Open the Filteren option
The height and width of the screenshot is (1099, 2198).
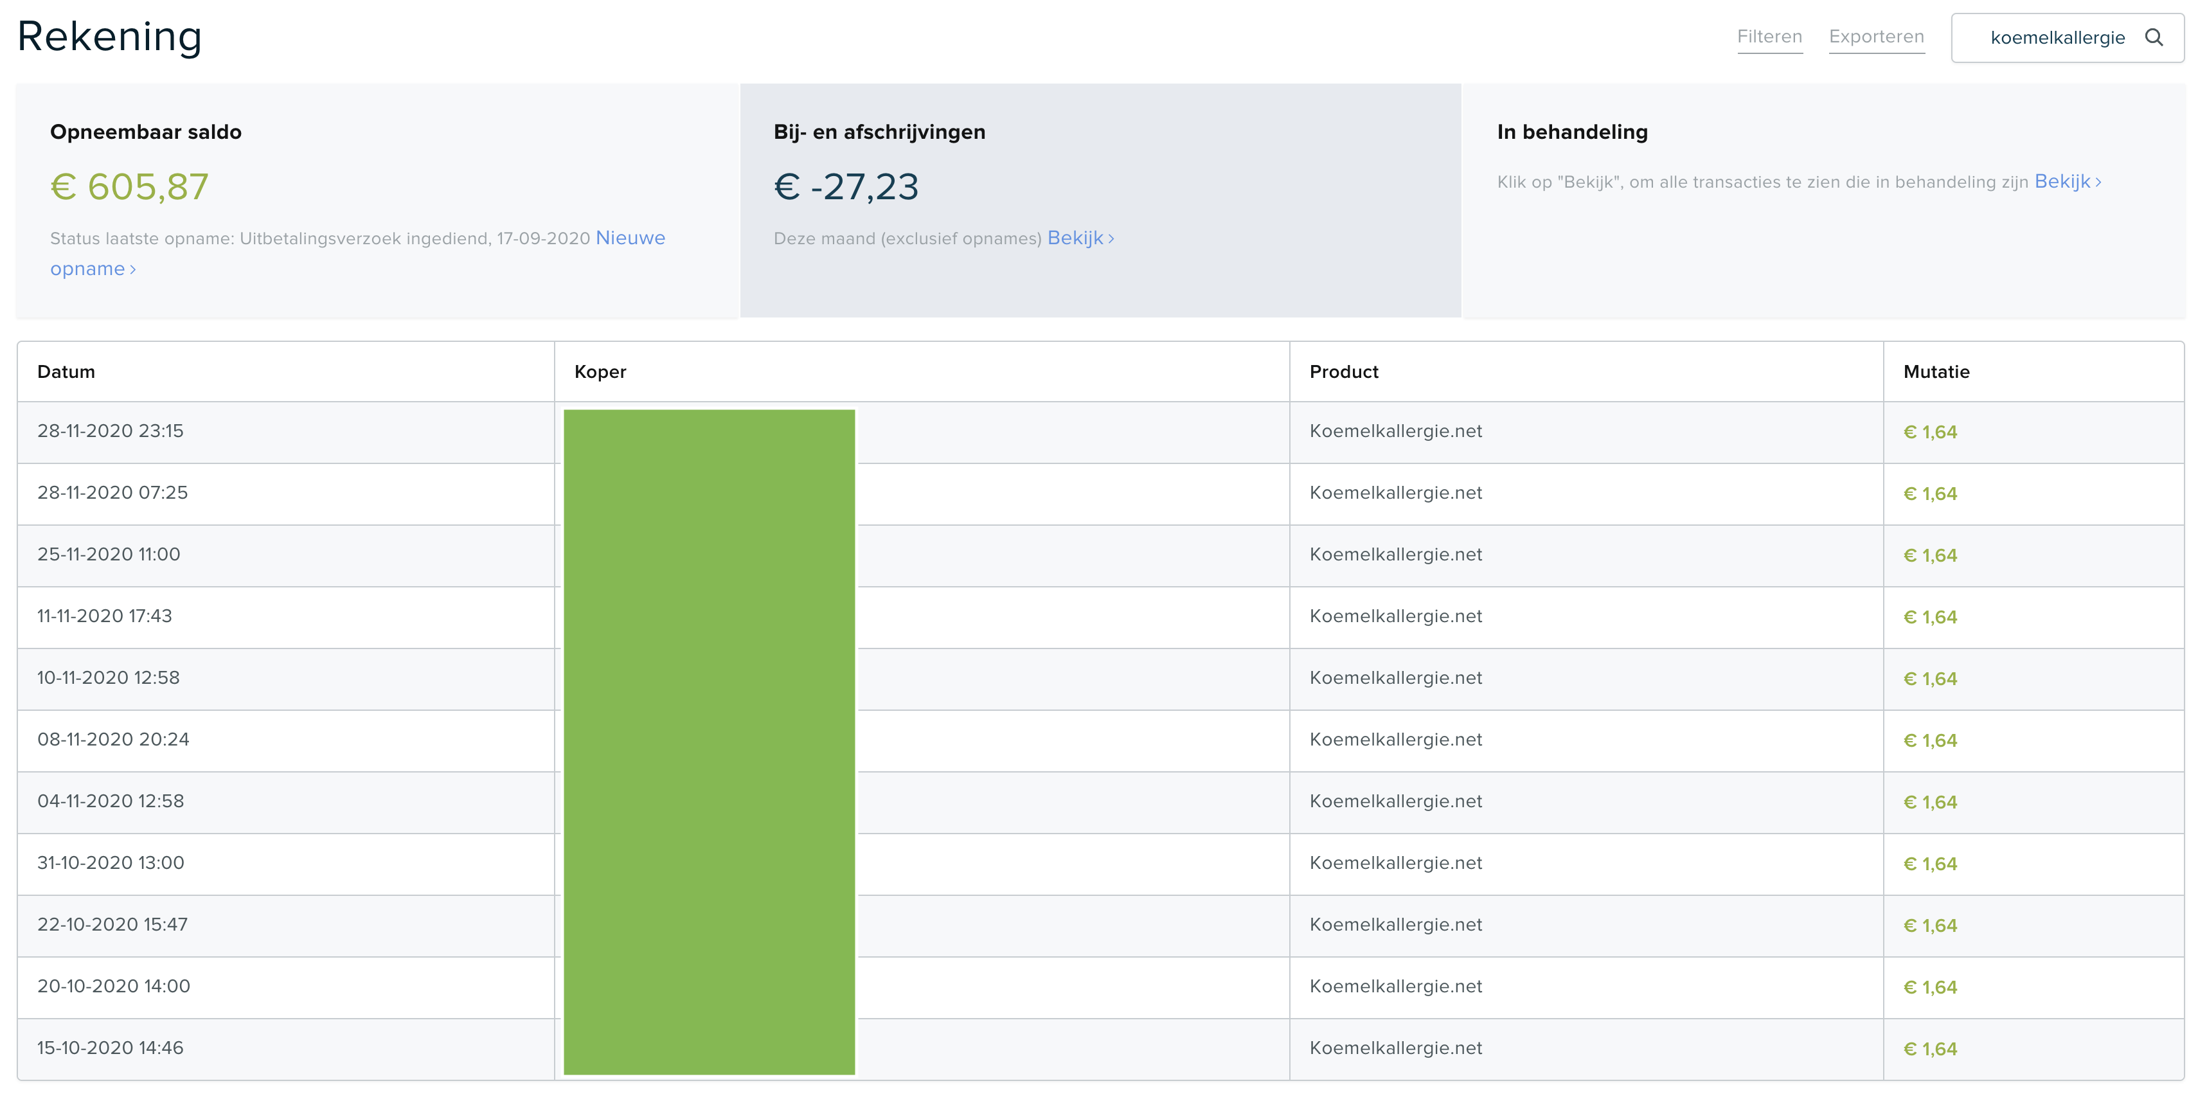tap(1770, 37)
